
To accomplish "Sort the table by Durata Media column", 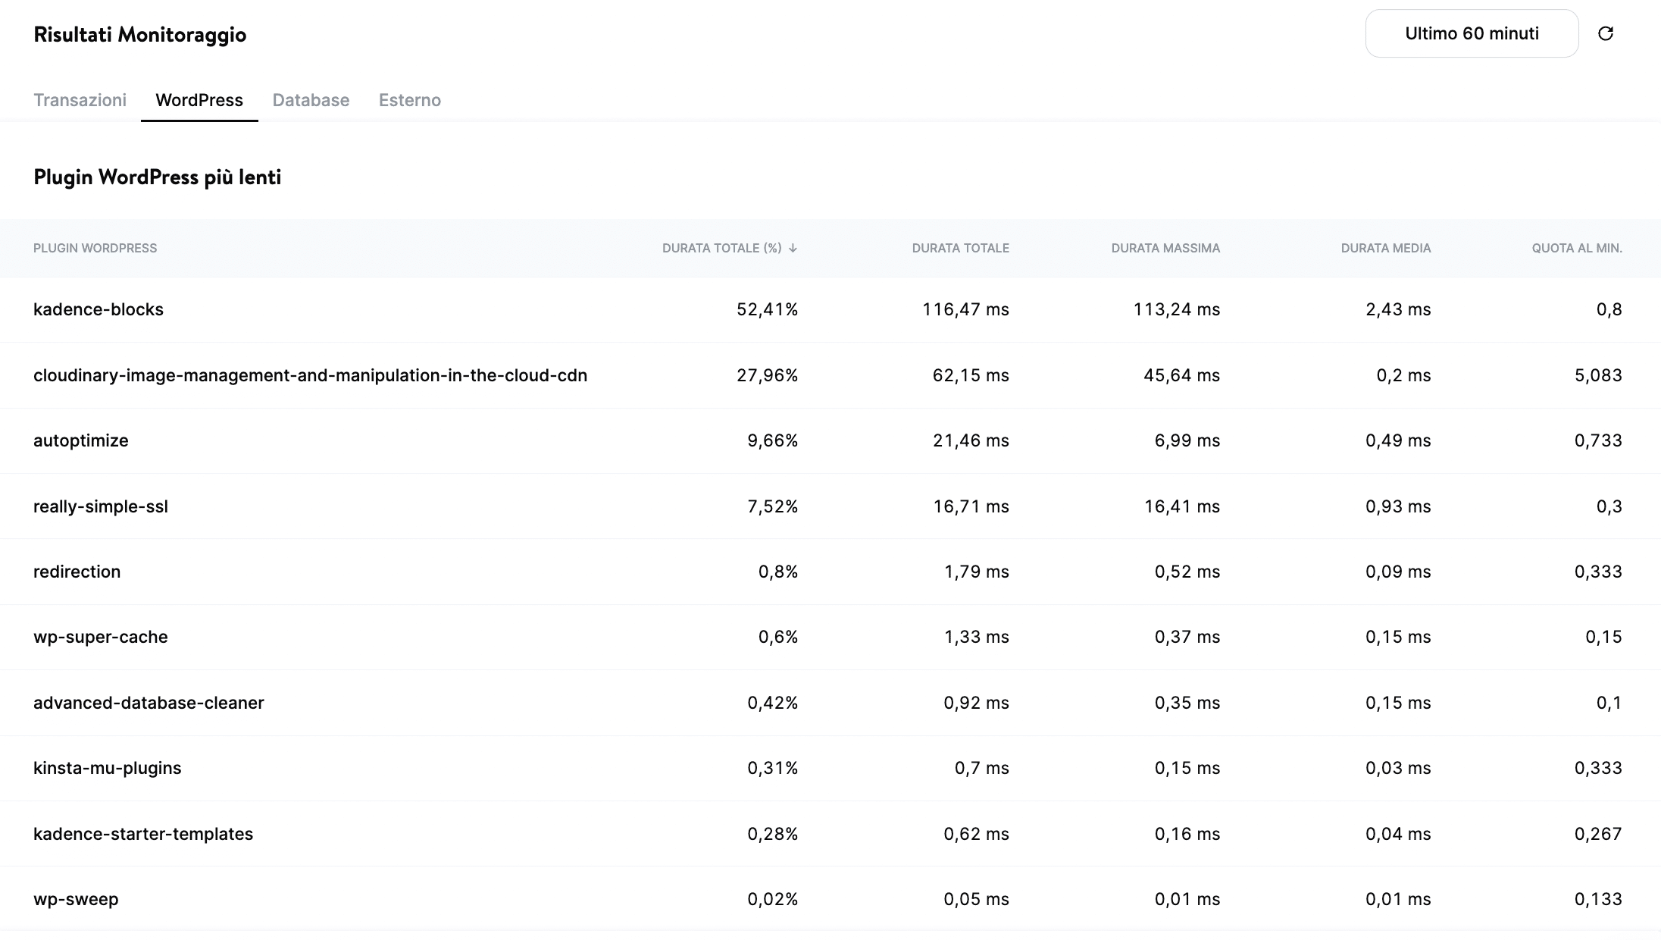I will click(x=1385, y=248).
